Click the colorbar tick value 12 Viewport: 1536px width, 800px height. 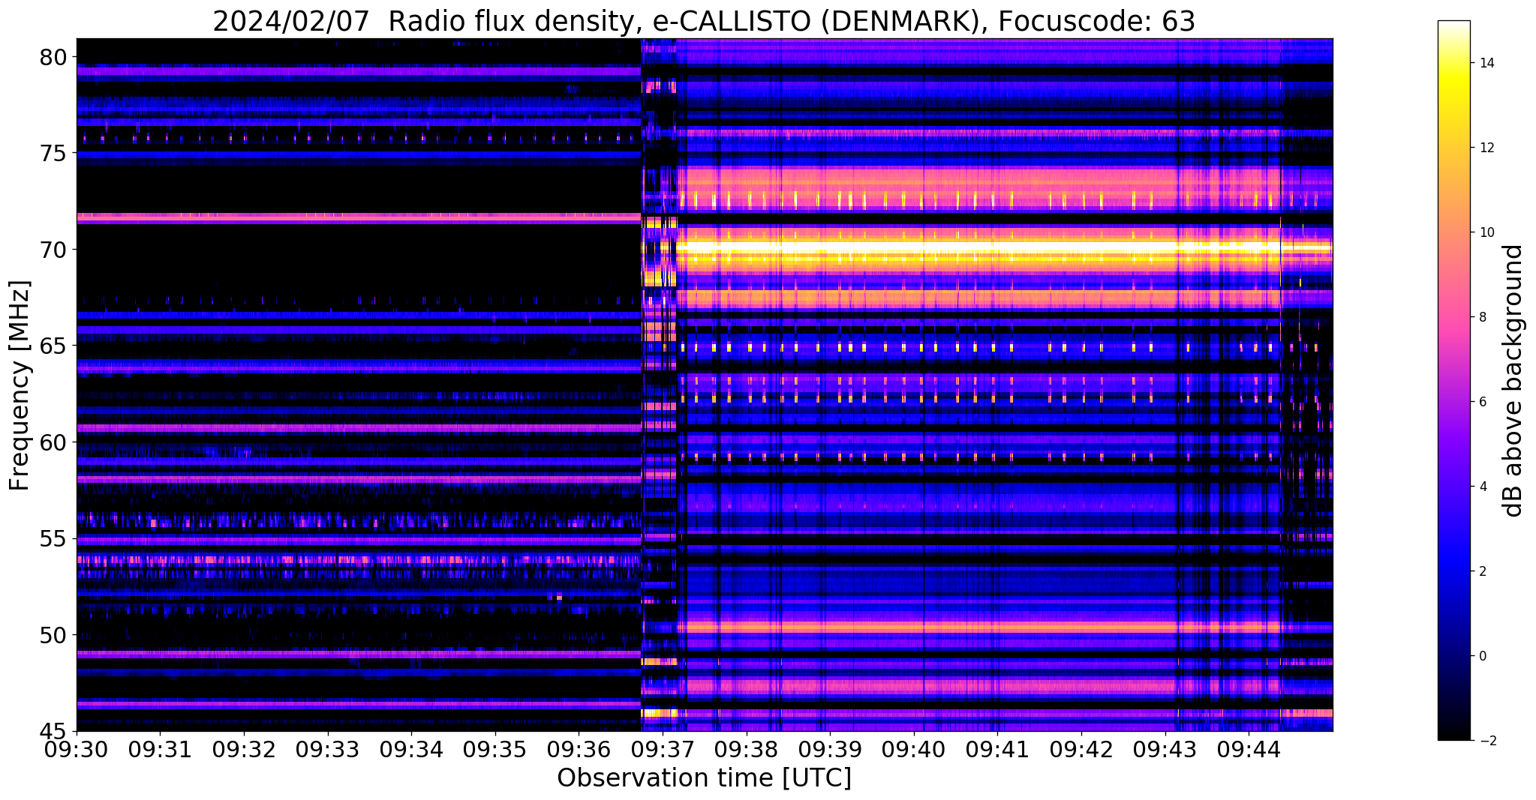1486,148
